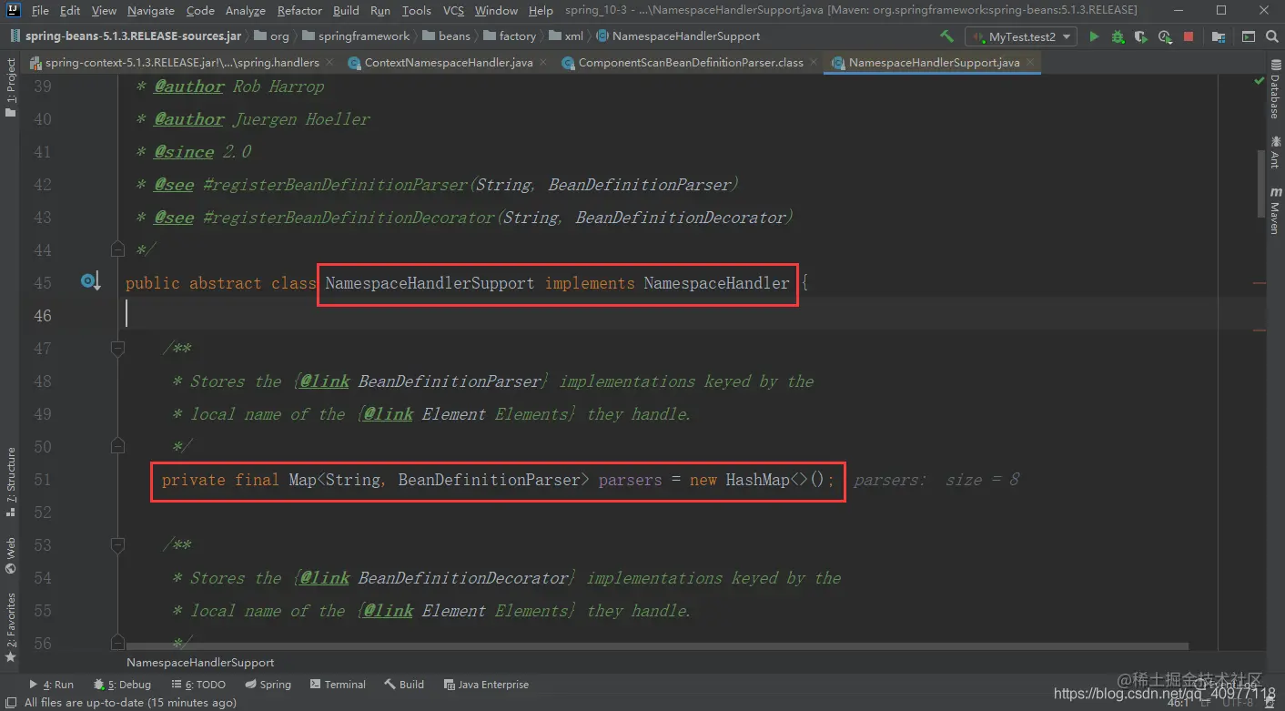
Task: Open the Maven tool window
Action: click(1274, 211)
